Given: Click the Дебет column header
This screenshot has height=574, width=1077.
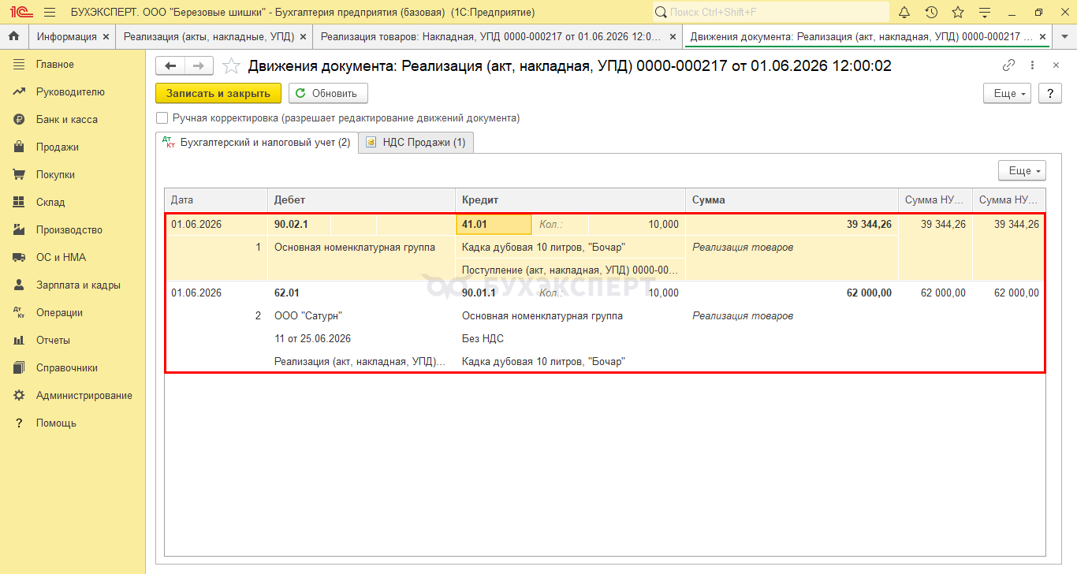Looking at the screenshot, I should click(x=361, y=200).
